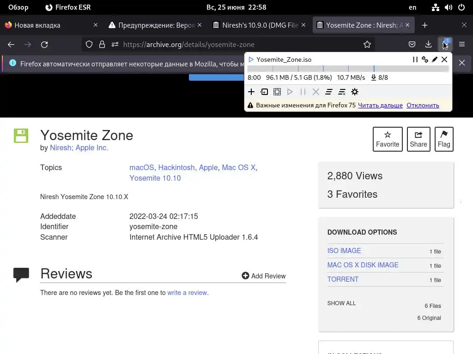Click the grayed cancel X in the download toolbar
473x354 pixels.
(315, 92)
